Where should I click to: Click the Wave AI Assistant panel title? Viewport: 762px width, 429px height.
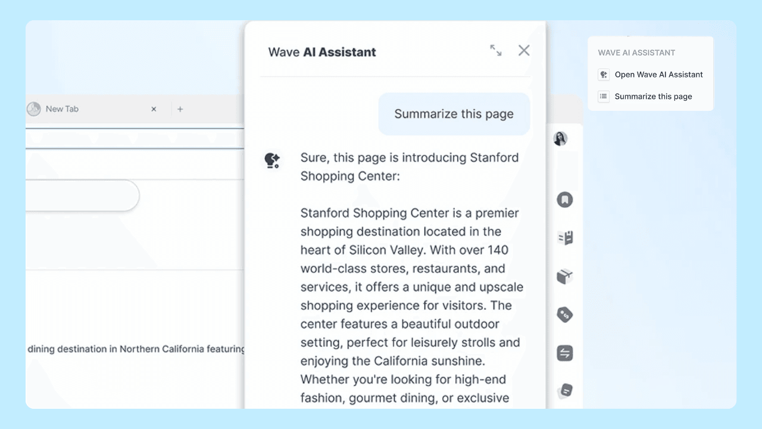pyautogui.click(x=322, y=52)
